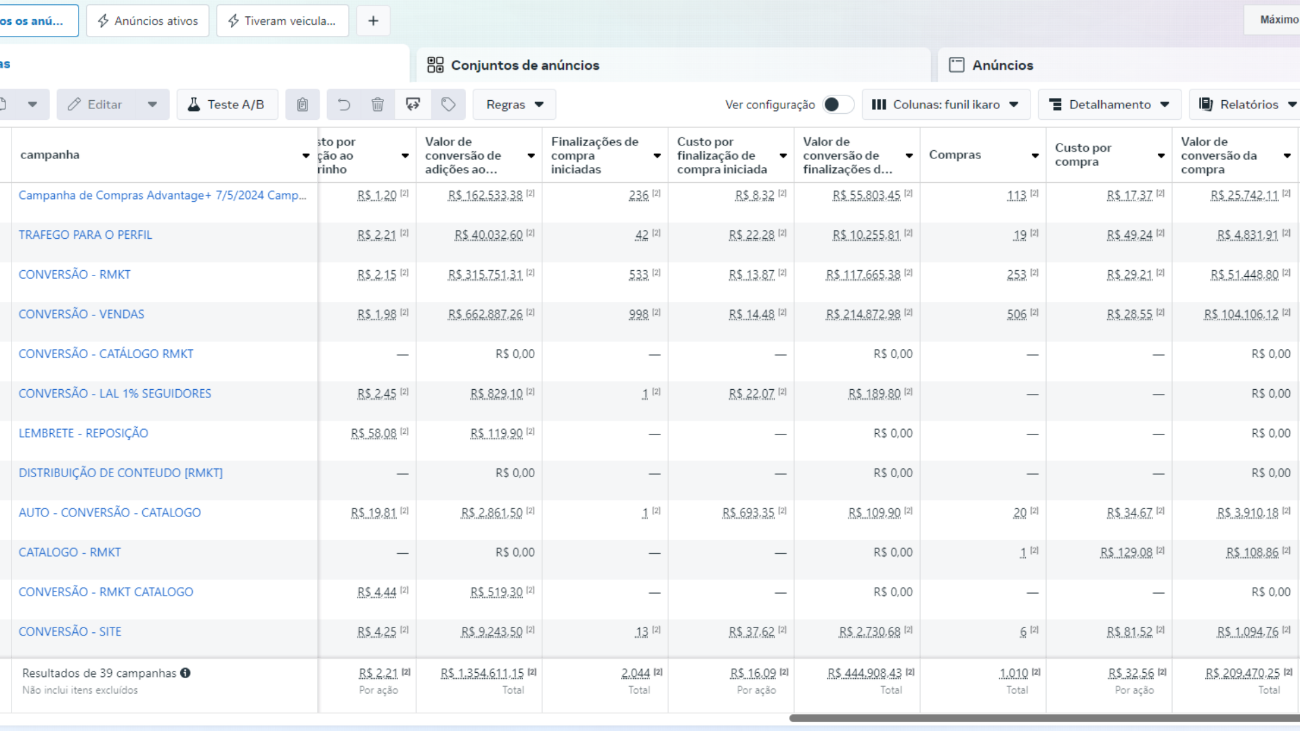The height and width of the screenshot is (731, 1300).
Task: Click total R$ 209.470,25 in footer
Action: click(x=1242, y=673)
